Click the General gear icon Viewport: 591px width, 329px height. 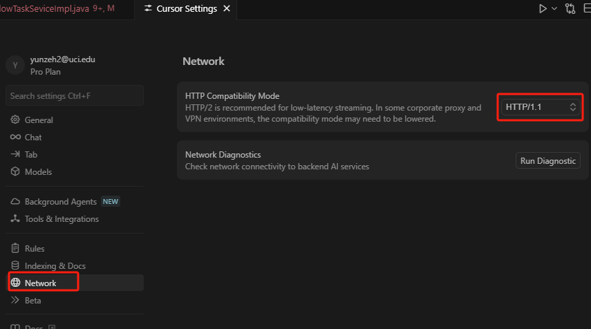(x=15, y=120)
